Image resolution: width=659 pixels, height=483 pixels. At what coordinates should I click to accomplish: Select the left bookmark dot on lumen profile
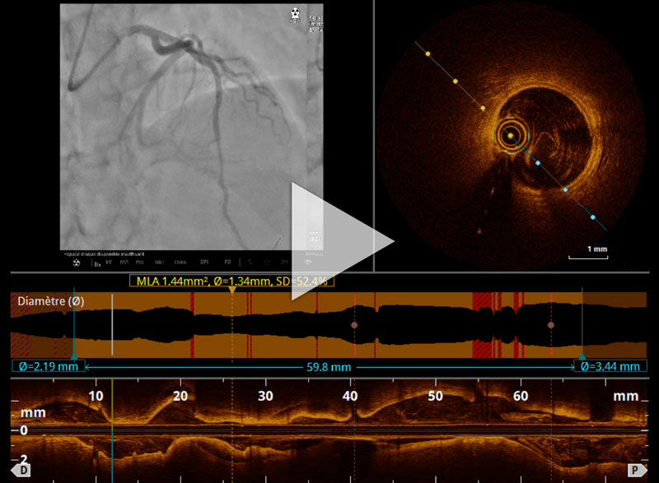[354, 325]
